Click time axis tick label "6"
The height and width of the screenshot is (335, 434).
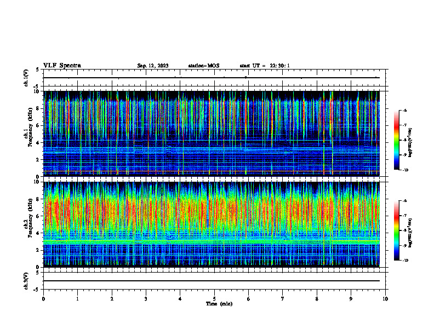coord(249,299)
